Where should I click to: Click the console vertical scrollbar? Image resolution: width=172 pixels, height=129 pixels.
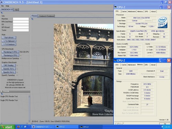click(x=29, y=109)
